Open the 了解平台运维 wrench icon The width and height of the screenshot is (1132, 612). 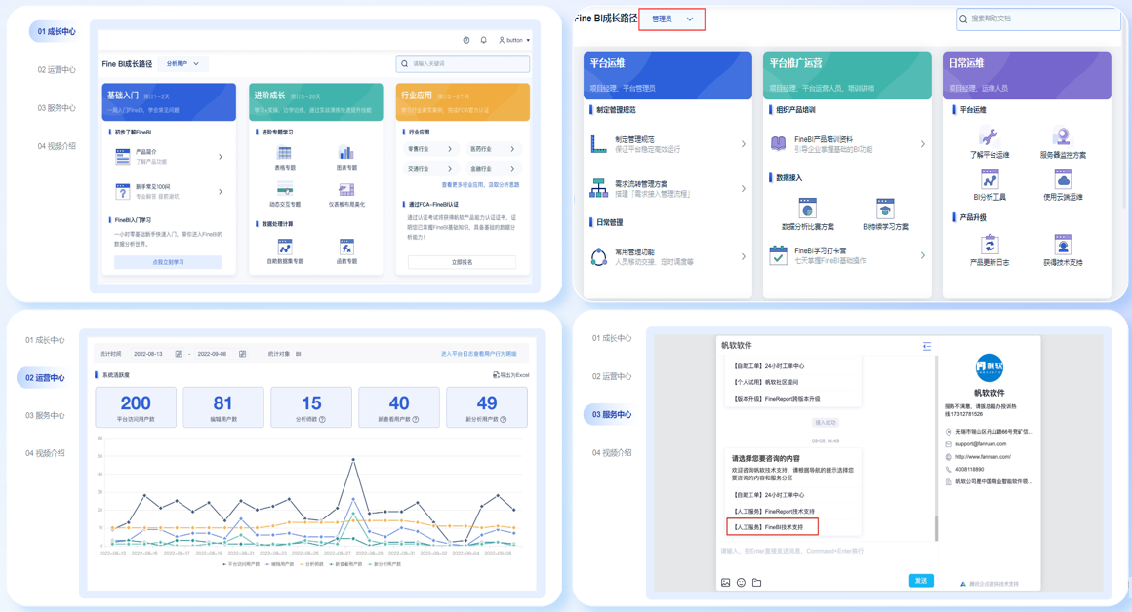(990, 136)
